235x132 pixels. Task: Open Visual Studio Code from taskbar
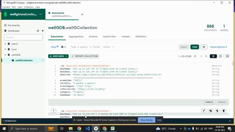coord(87,129)
